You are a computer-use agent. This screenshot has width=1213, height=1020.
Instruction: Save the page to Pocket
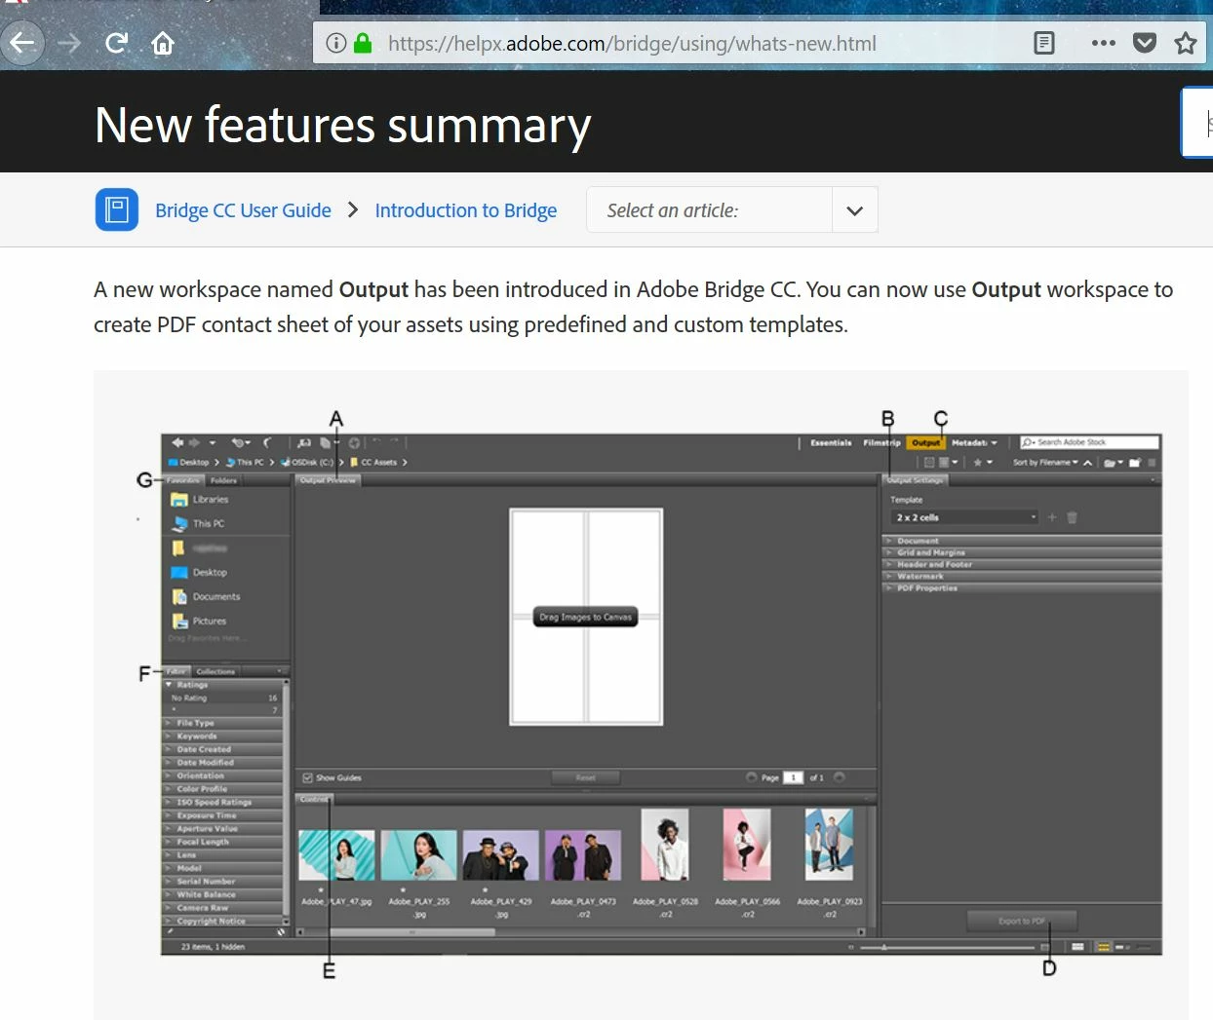(1145, 43)
